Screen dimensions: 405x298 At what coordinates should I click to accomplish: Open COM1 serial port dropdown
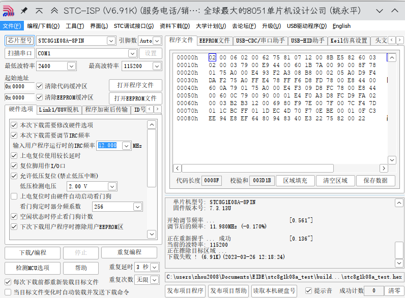(132, 53)
